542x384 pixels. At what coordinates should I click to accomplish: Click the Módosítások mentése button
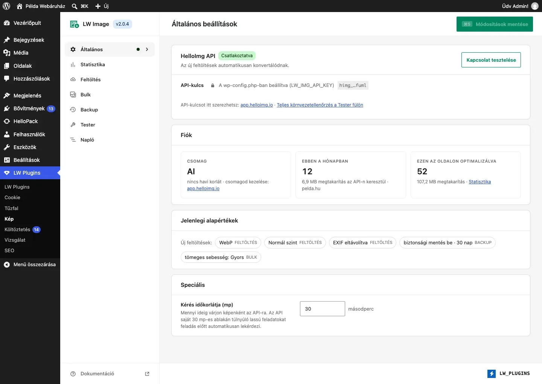pos(495,24)
